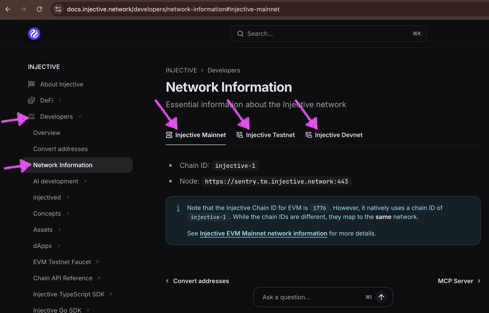Click the Network Information page heading
Image resolution: width=489 pixels, height=313 pixels.
(x=229, y=87)
